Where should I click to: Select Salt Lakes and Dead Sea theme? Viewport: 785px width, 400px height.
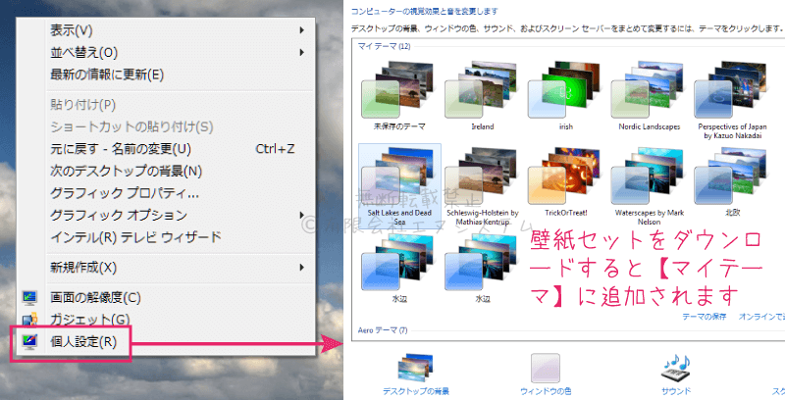coord(399,185)
